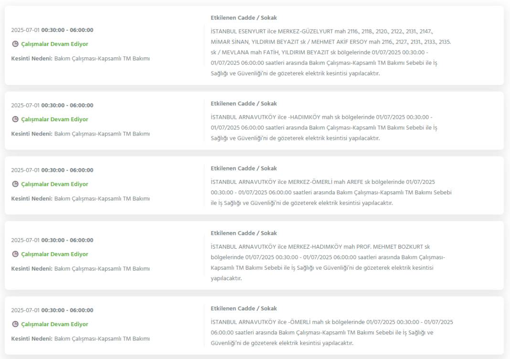Click 'Çalışmalar Devam Ediyor' in the Prof. Mehmet Bozkurt card
The width and height of the screenshot is (510, 359).
coord(54,254)
